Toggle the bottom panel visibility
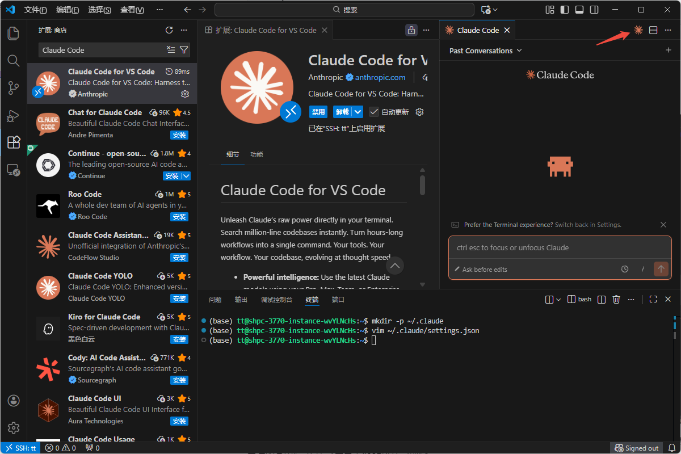 pos(579,10)
